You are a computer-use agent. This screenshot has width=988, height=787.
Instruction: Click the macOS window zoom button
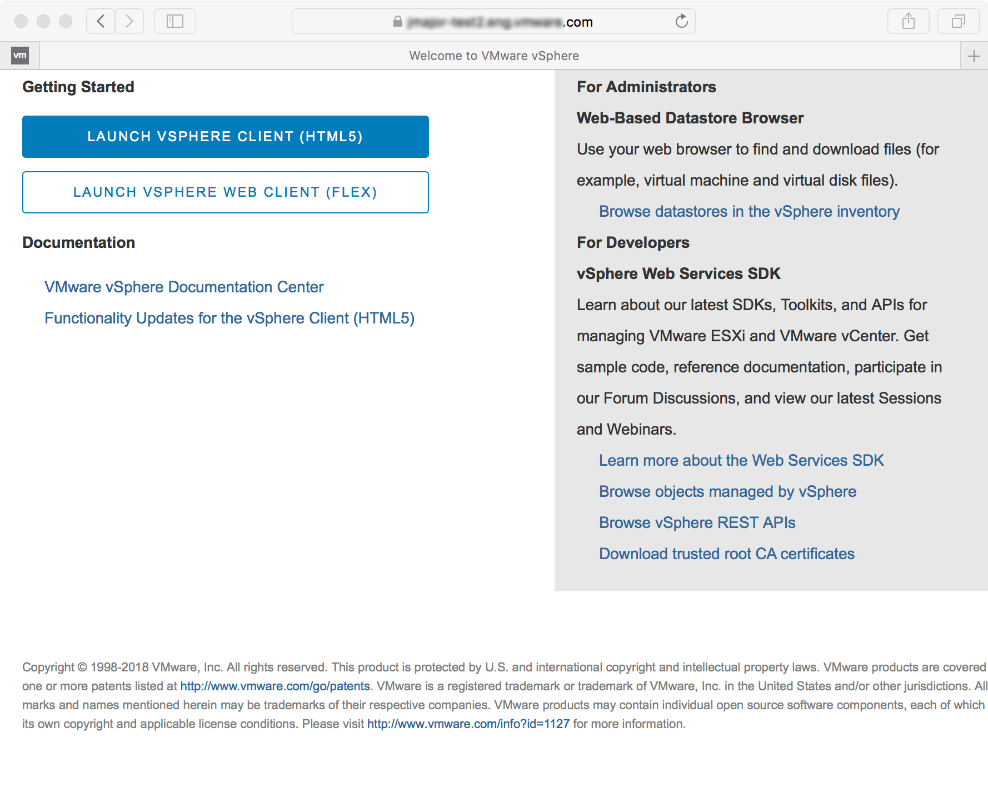tap(66, 21)
